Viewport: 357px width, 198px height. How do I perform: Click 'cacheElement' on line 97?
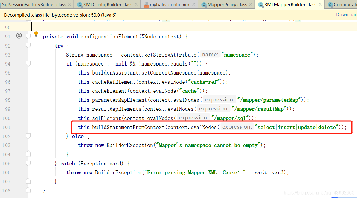(110, 91)
